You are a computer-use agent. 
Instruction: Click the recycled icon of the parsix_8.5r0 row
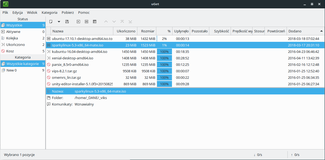click(49, 64)
